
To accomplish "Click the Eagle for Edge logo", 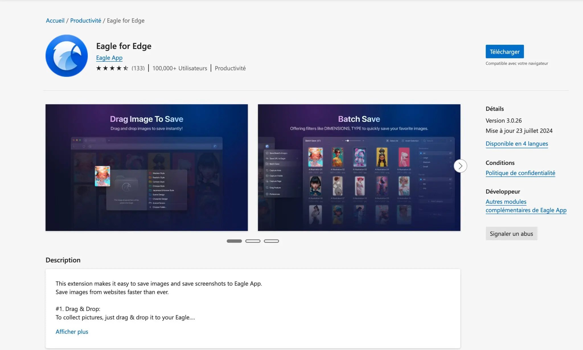I will 66,56.
